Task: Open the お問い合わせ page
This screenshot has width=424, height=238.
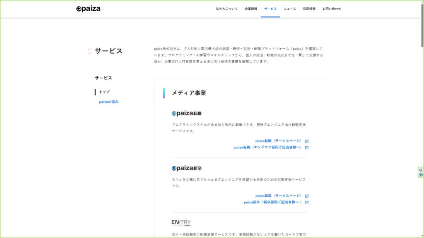Action: tap(332, 9)
